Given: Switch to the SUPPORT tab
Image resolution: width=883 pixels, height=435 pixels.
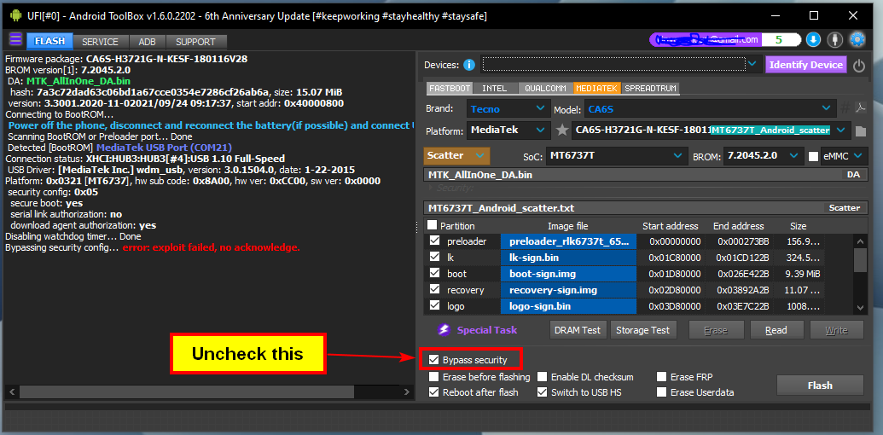Looking at the screenshot, I should [x=195, y=42].
